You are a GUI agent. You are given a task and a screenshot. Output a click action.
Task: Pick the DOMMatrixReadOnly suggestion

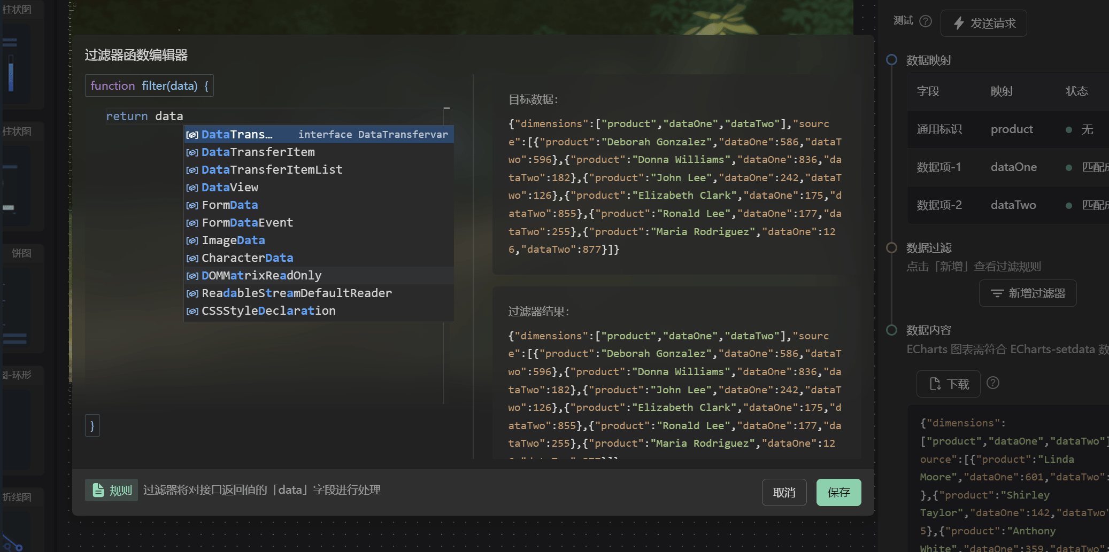(x=261, y=276)
